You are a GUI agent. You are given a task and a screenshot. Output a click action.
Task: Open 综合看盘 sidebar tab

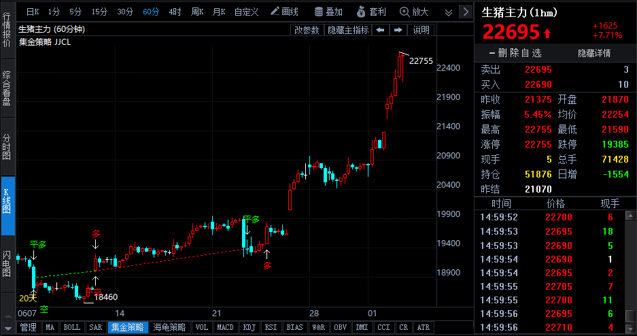7,88
